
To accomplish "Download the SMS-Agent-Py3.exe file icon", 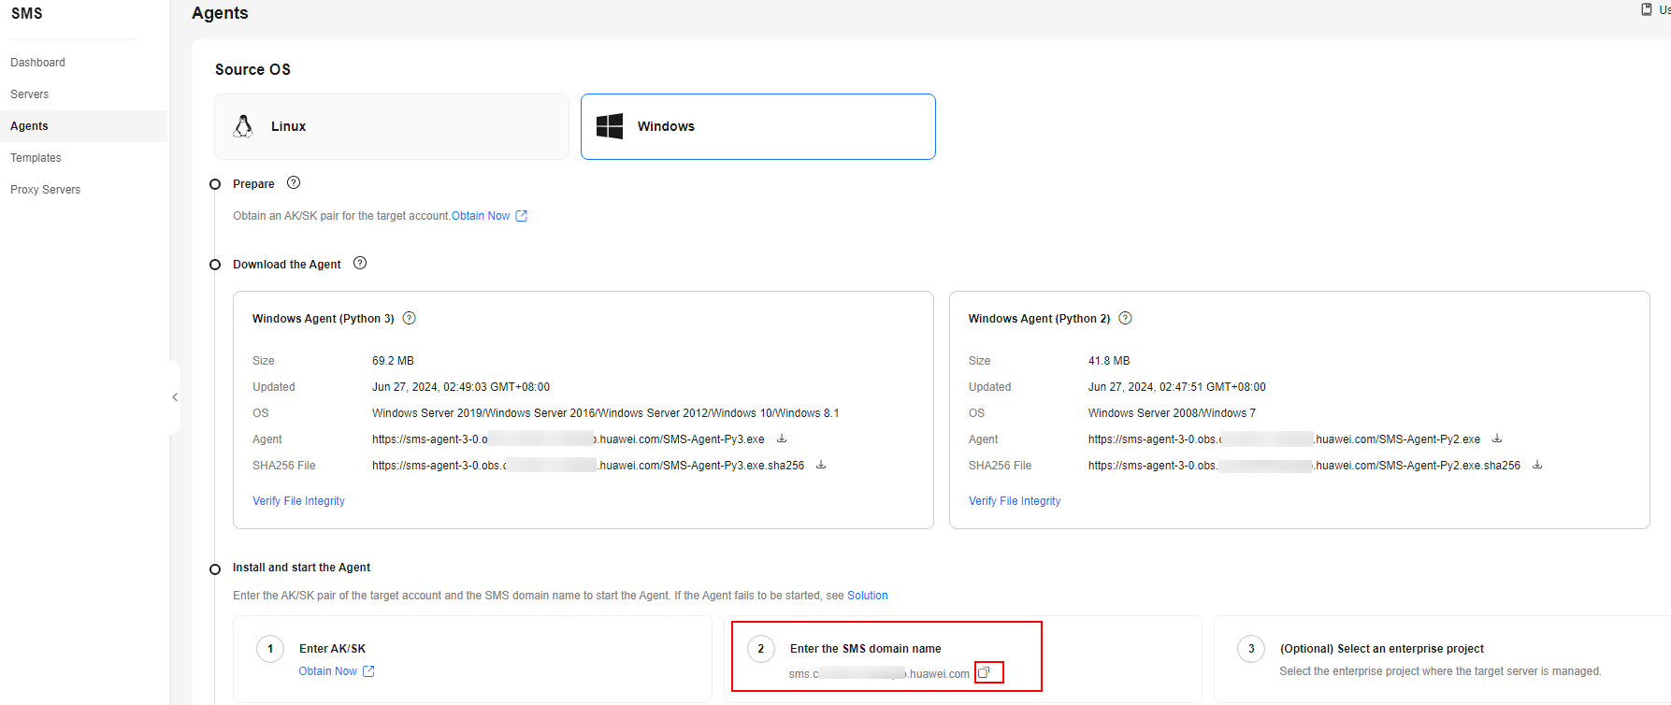I will pos(782,439).
